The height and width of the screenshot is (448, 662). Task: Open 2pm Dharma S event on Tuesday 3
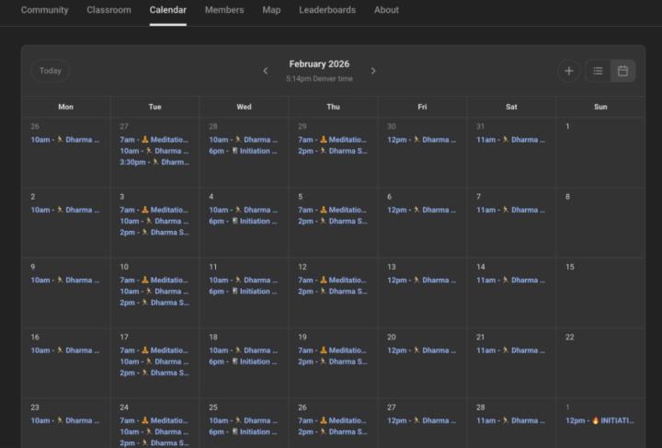coord(154,232)
